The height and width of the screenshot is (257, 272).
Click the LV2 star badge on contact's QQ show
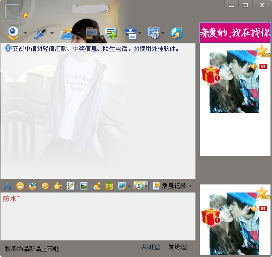pyautogui.click(x=263, y=50)
